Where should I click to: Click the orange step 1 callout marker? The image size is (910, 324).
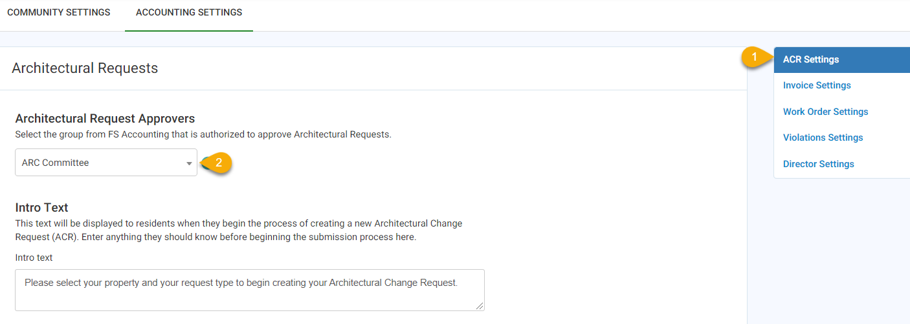coord(754,57)
